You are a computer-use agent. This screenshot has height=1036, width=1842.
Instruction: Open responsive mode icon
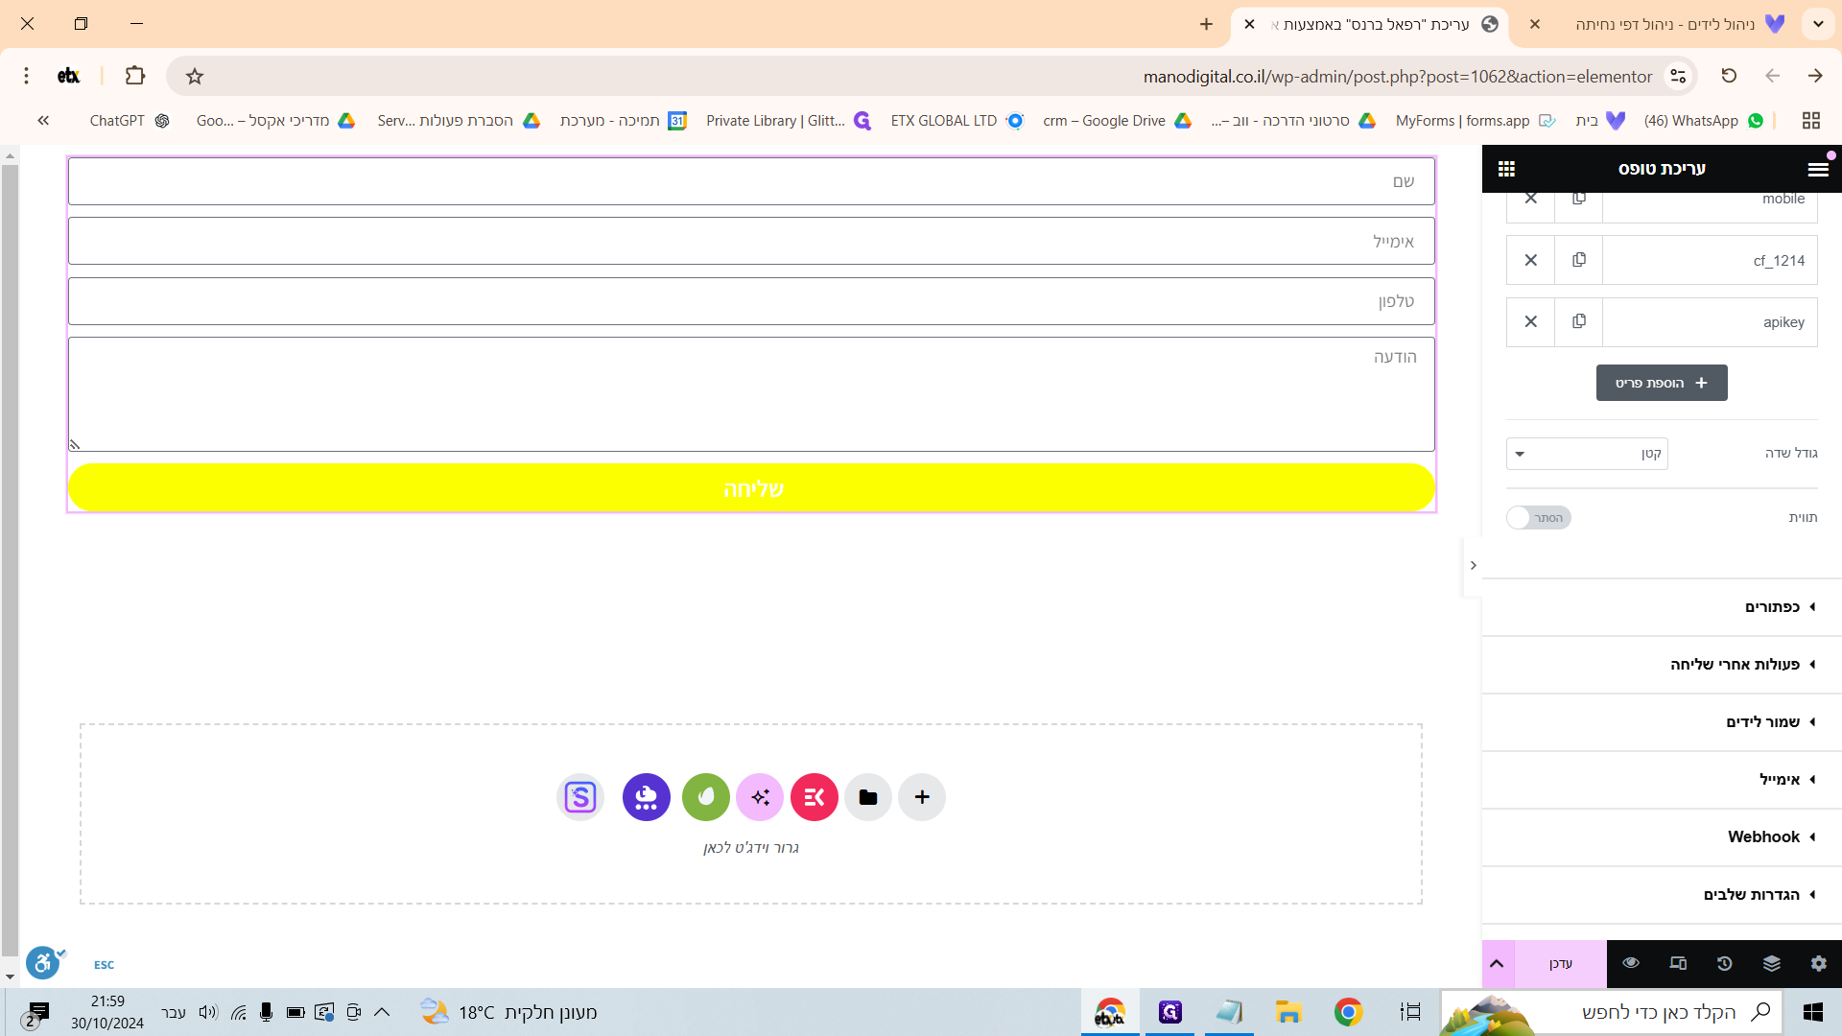(x=1678, y=963)
